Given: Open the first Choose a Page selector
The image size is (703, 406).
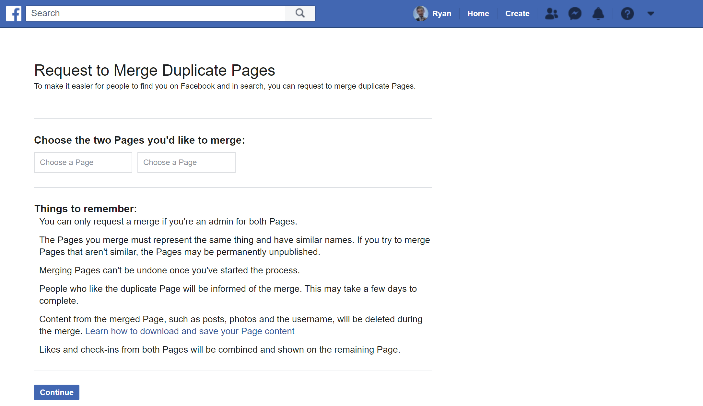Looking at the screenshot, I should coord(83,162).
